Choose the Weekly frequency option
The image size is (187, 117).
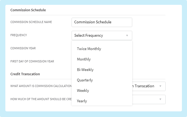tap(83, 90)
